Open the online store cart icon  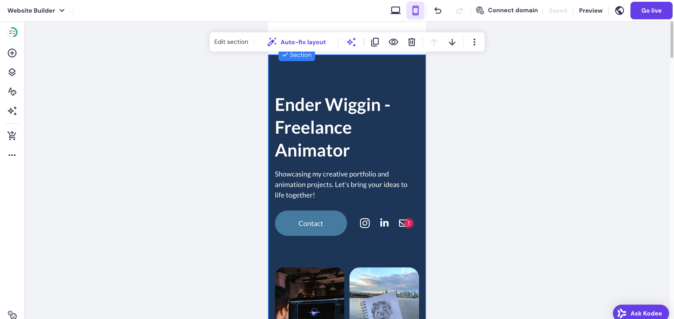click(12, 135)
